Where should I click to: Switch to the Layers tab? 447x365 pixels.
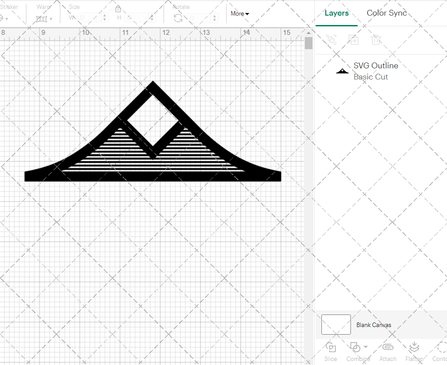pos(337,13)
